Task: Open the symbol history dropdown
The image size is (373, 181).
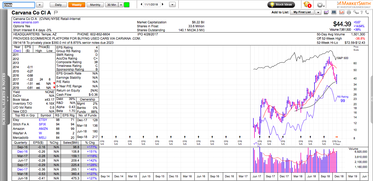Action: (x=40, y=5)
